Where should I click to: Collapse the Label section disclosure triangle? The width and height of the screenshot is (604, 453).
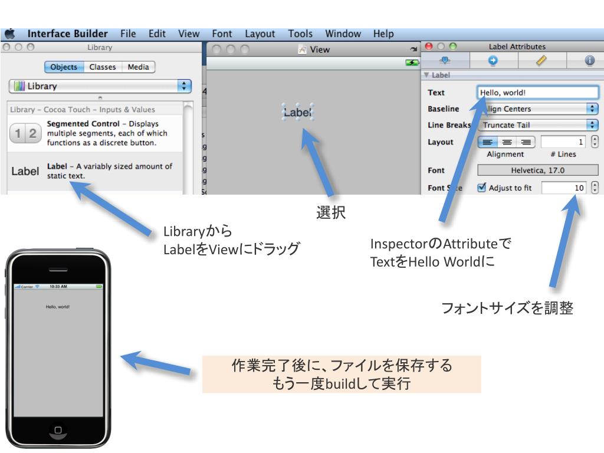pos(426,75)
